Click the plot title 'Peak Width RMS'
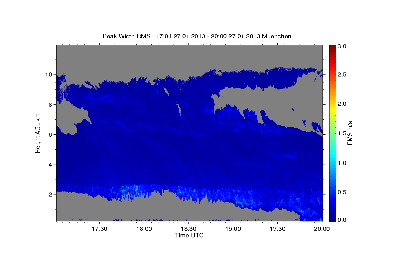Viewport: 399px width, 266px height. 126,36
